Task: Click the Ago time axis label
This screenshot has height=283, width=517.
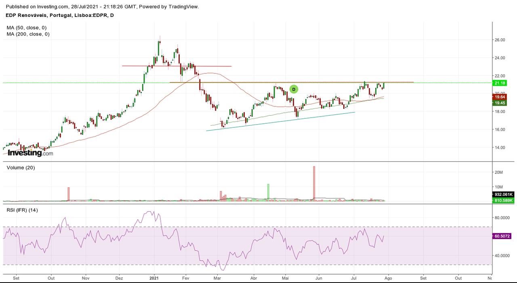Action: (388, 278)
